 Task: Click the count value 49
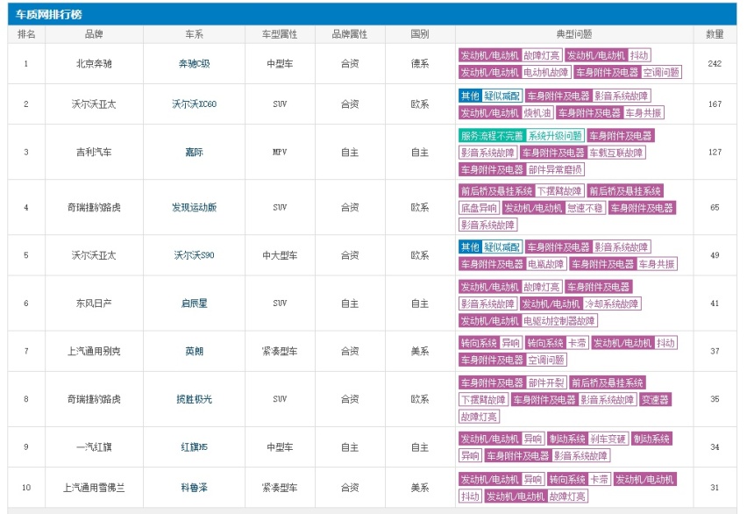pyautogui.click(x=715, y=255)
